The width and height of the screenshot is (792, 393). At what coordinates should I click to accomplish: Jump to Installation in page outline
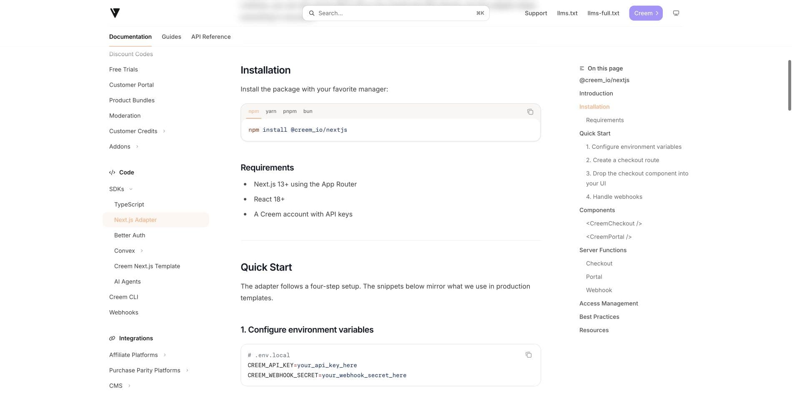pos(594,107)
